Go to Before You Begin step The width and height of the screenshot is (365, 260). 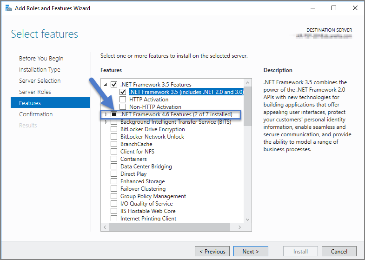[x=41, y=58]
